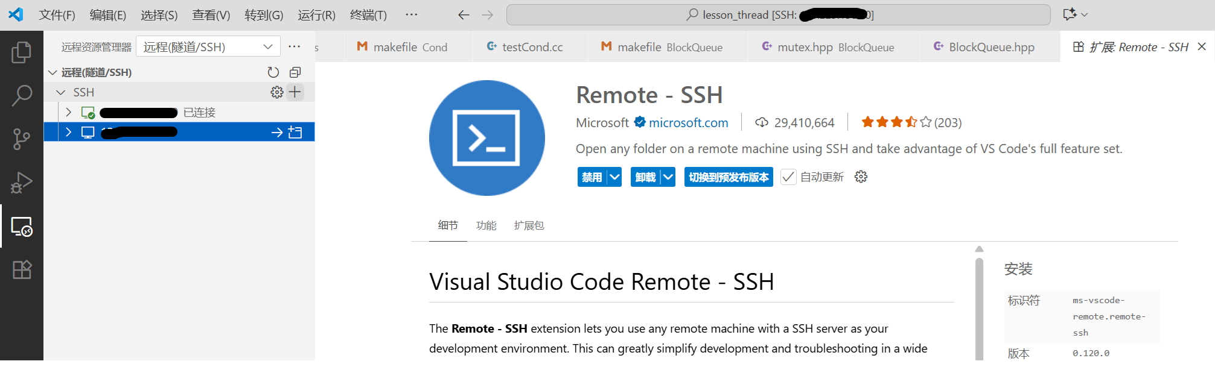Image resolution: width=1215 pixels, height=367 pixels.
Task: Click the Microsoft publisher name
Action: 602,122
